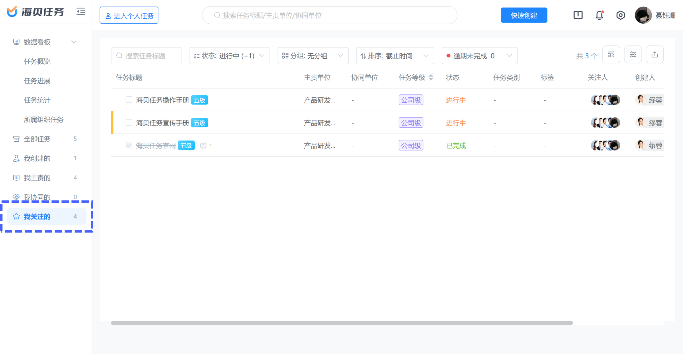Check the 海贝任务宣传手册 checkbox
The height and width of the screenshot is (354, 683).
(129, 122)
